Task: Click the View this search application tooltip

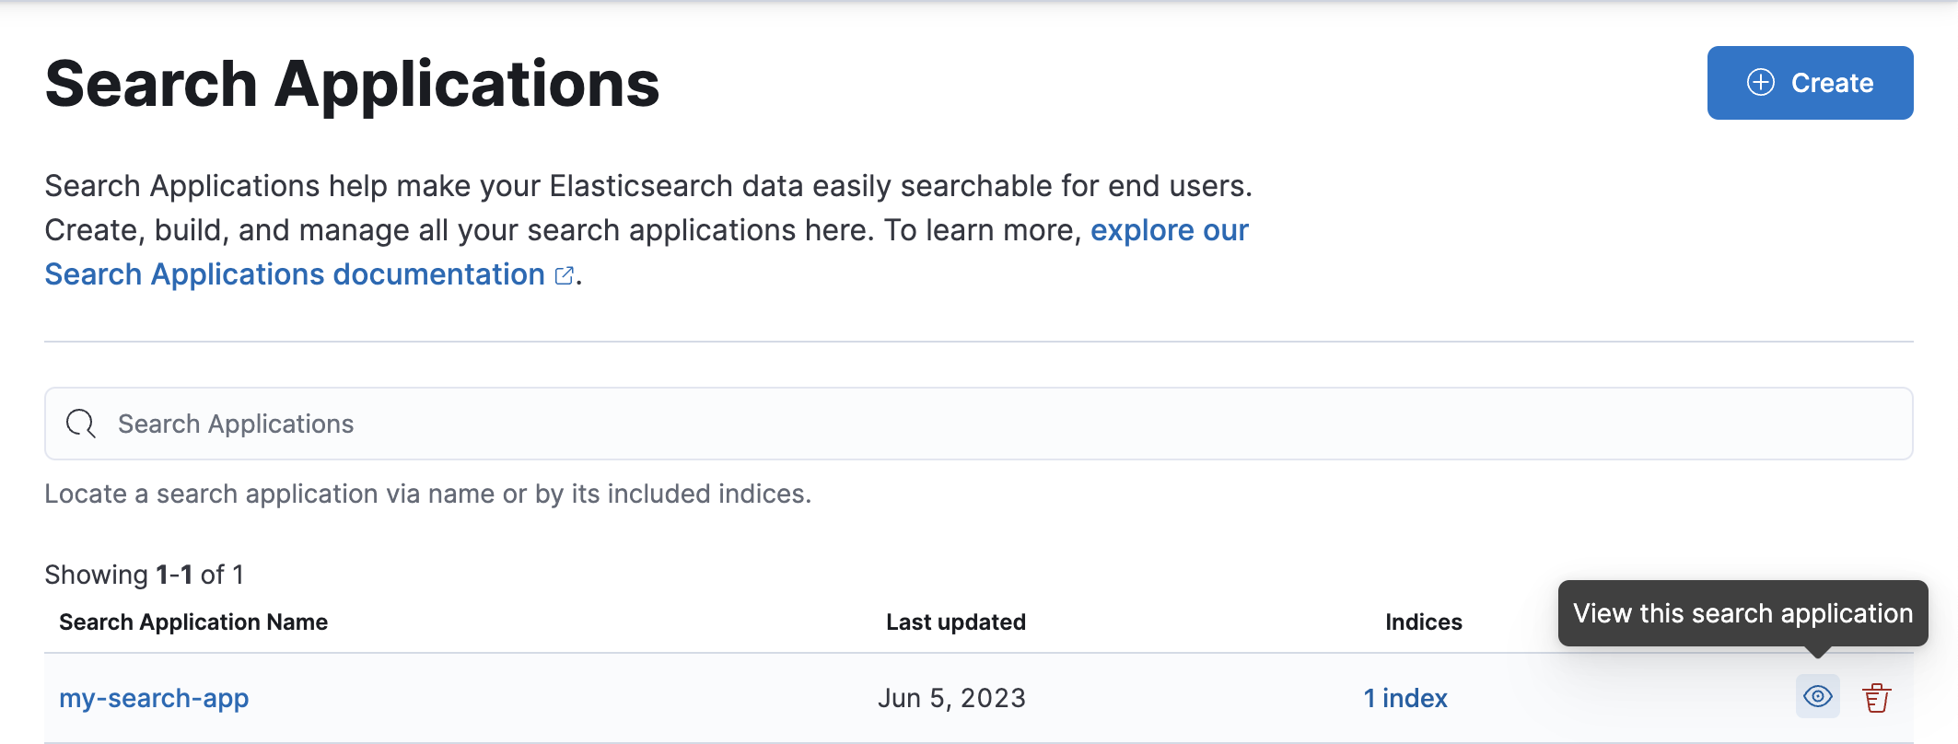Action: (x=1743, y=612)
